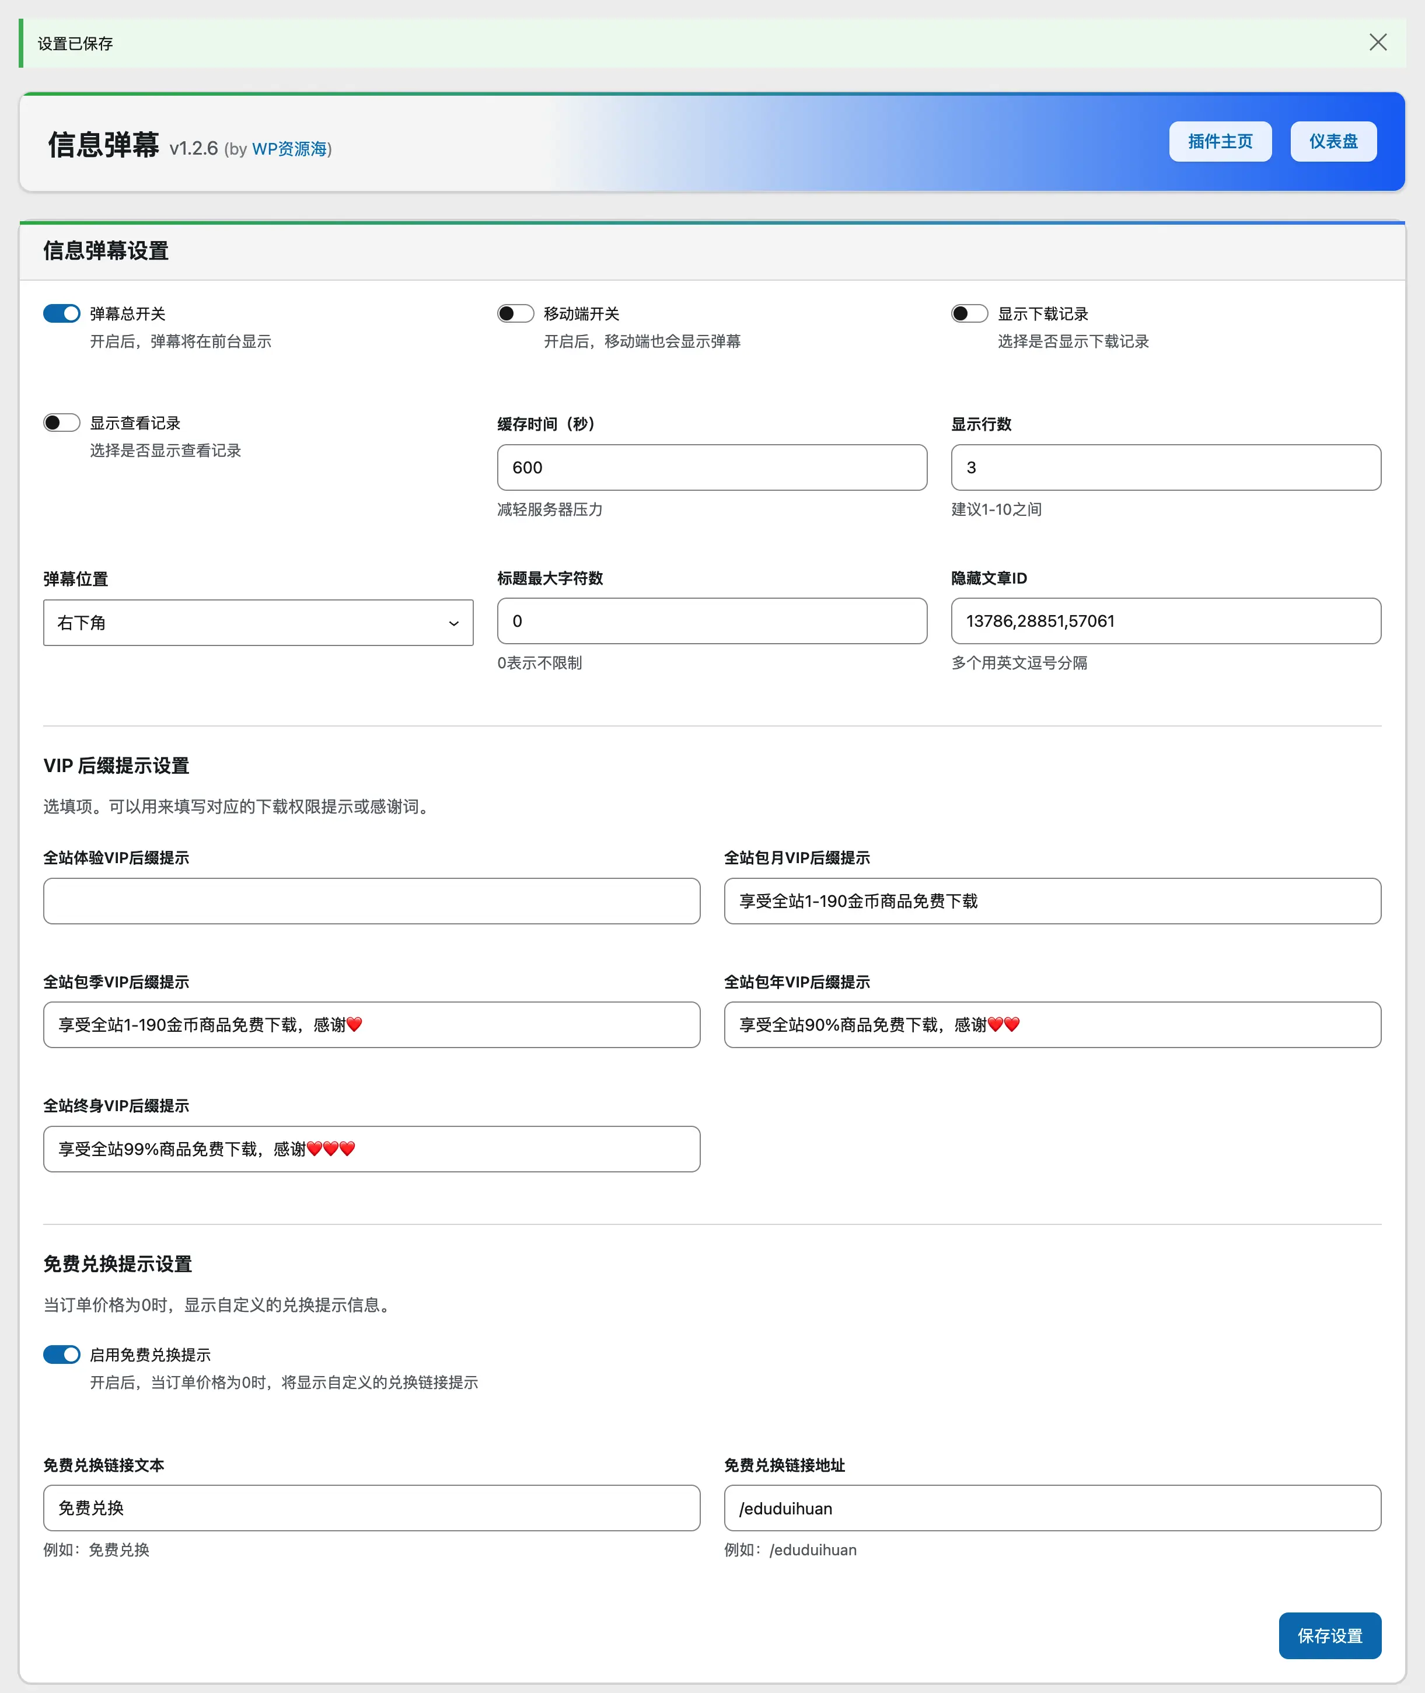Viewport: 1425px width, 1693px height.
Task: Click the 隐藏文章ID input field
Action: (1166, 620)
